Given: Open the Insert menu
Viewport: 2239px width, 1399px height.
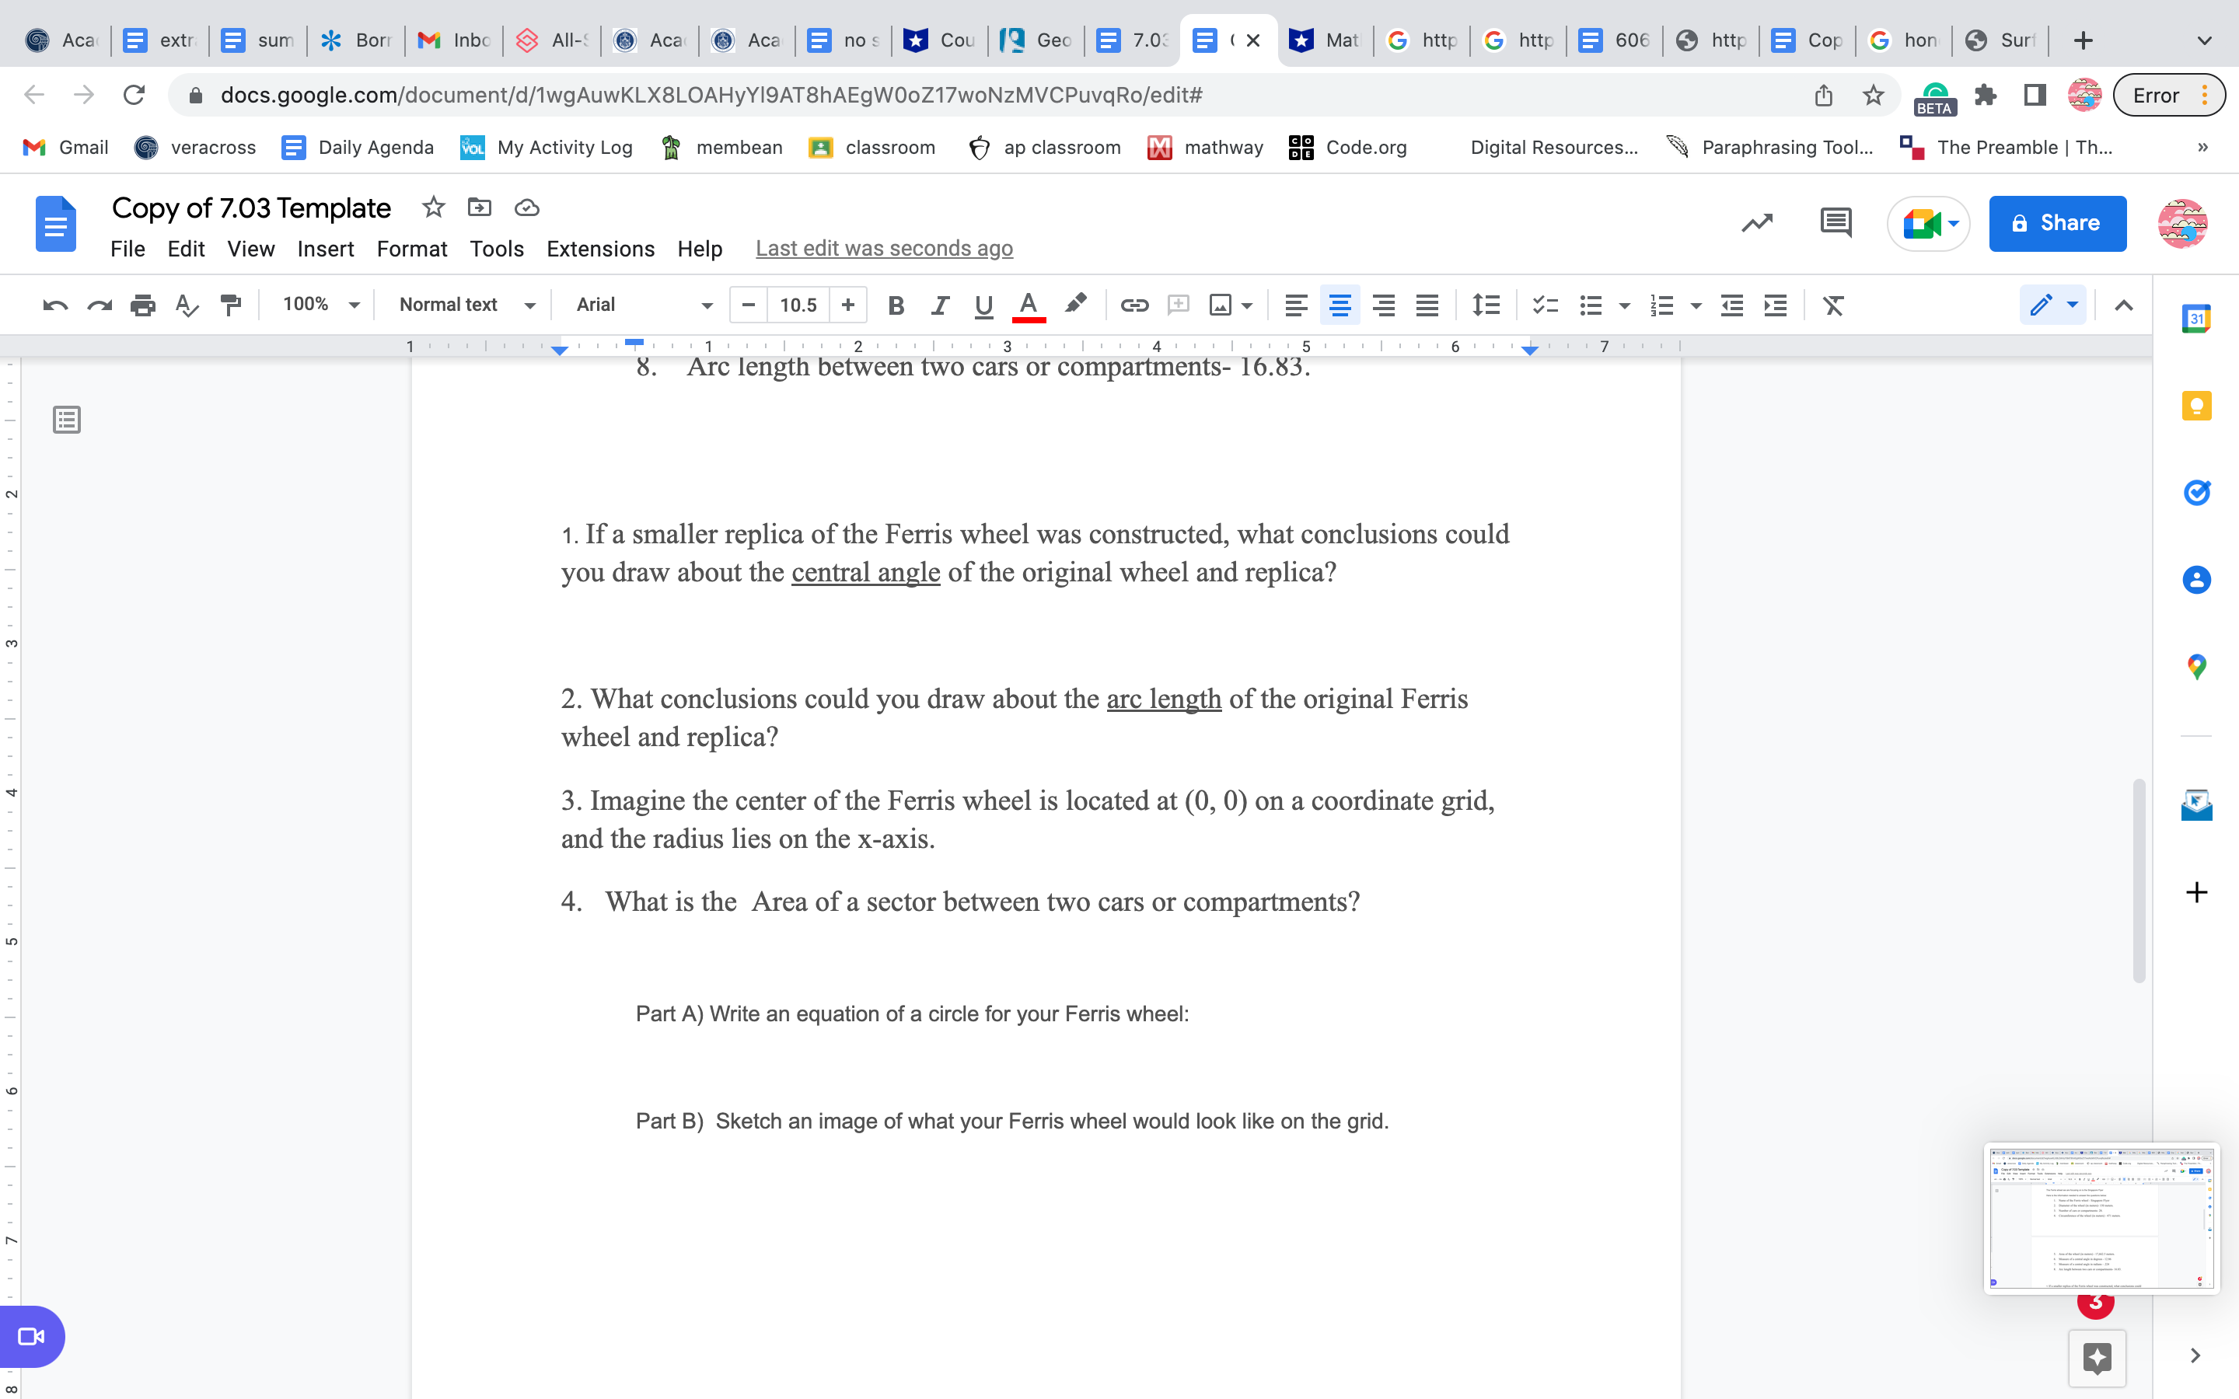Looking at the screenshot, I should 325,249.
